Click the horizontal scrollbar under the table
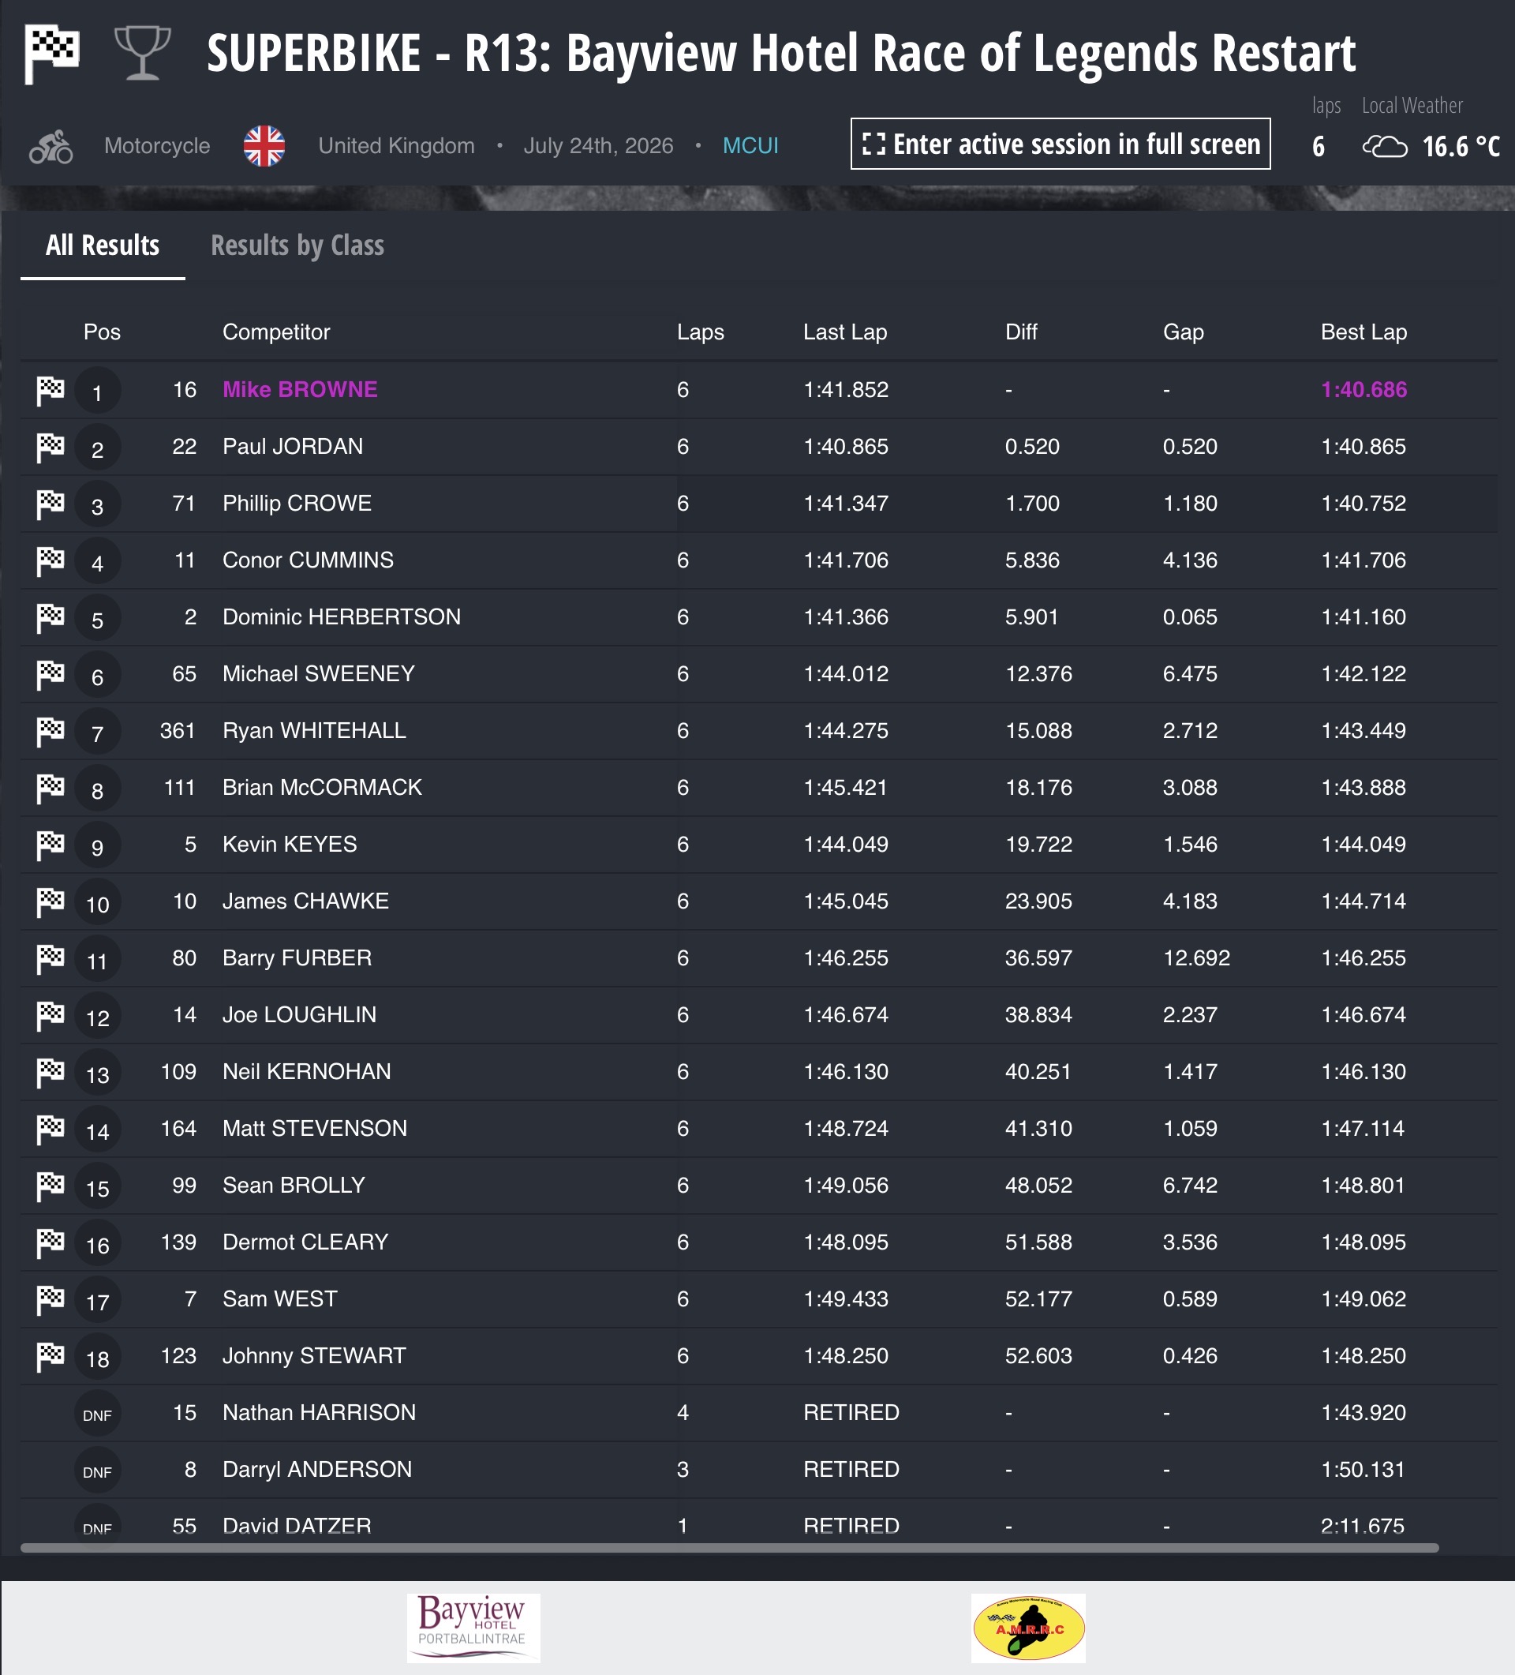The image size is (1515, 1675). (729, 1548)
